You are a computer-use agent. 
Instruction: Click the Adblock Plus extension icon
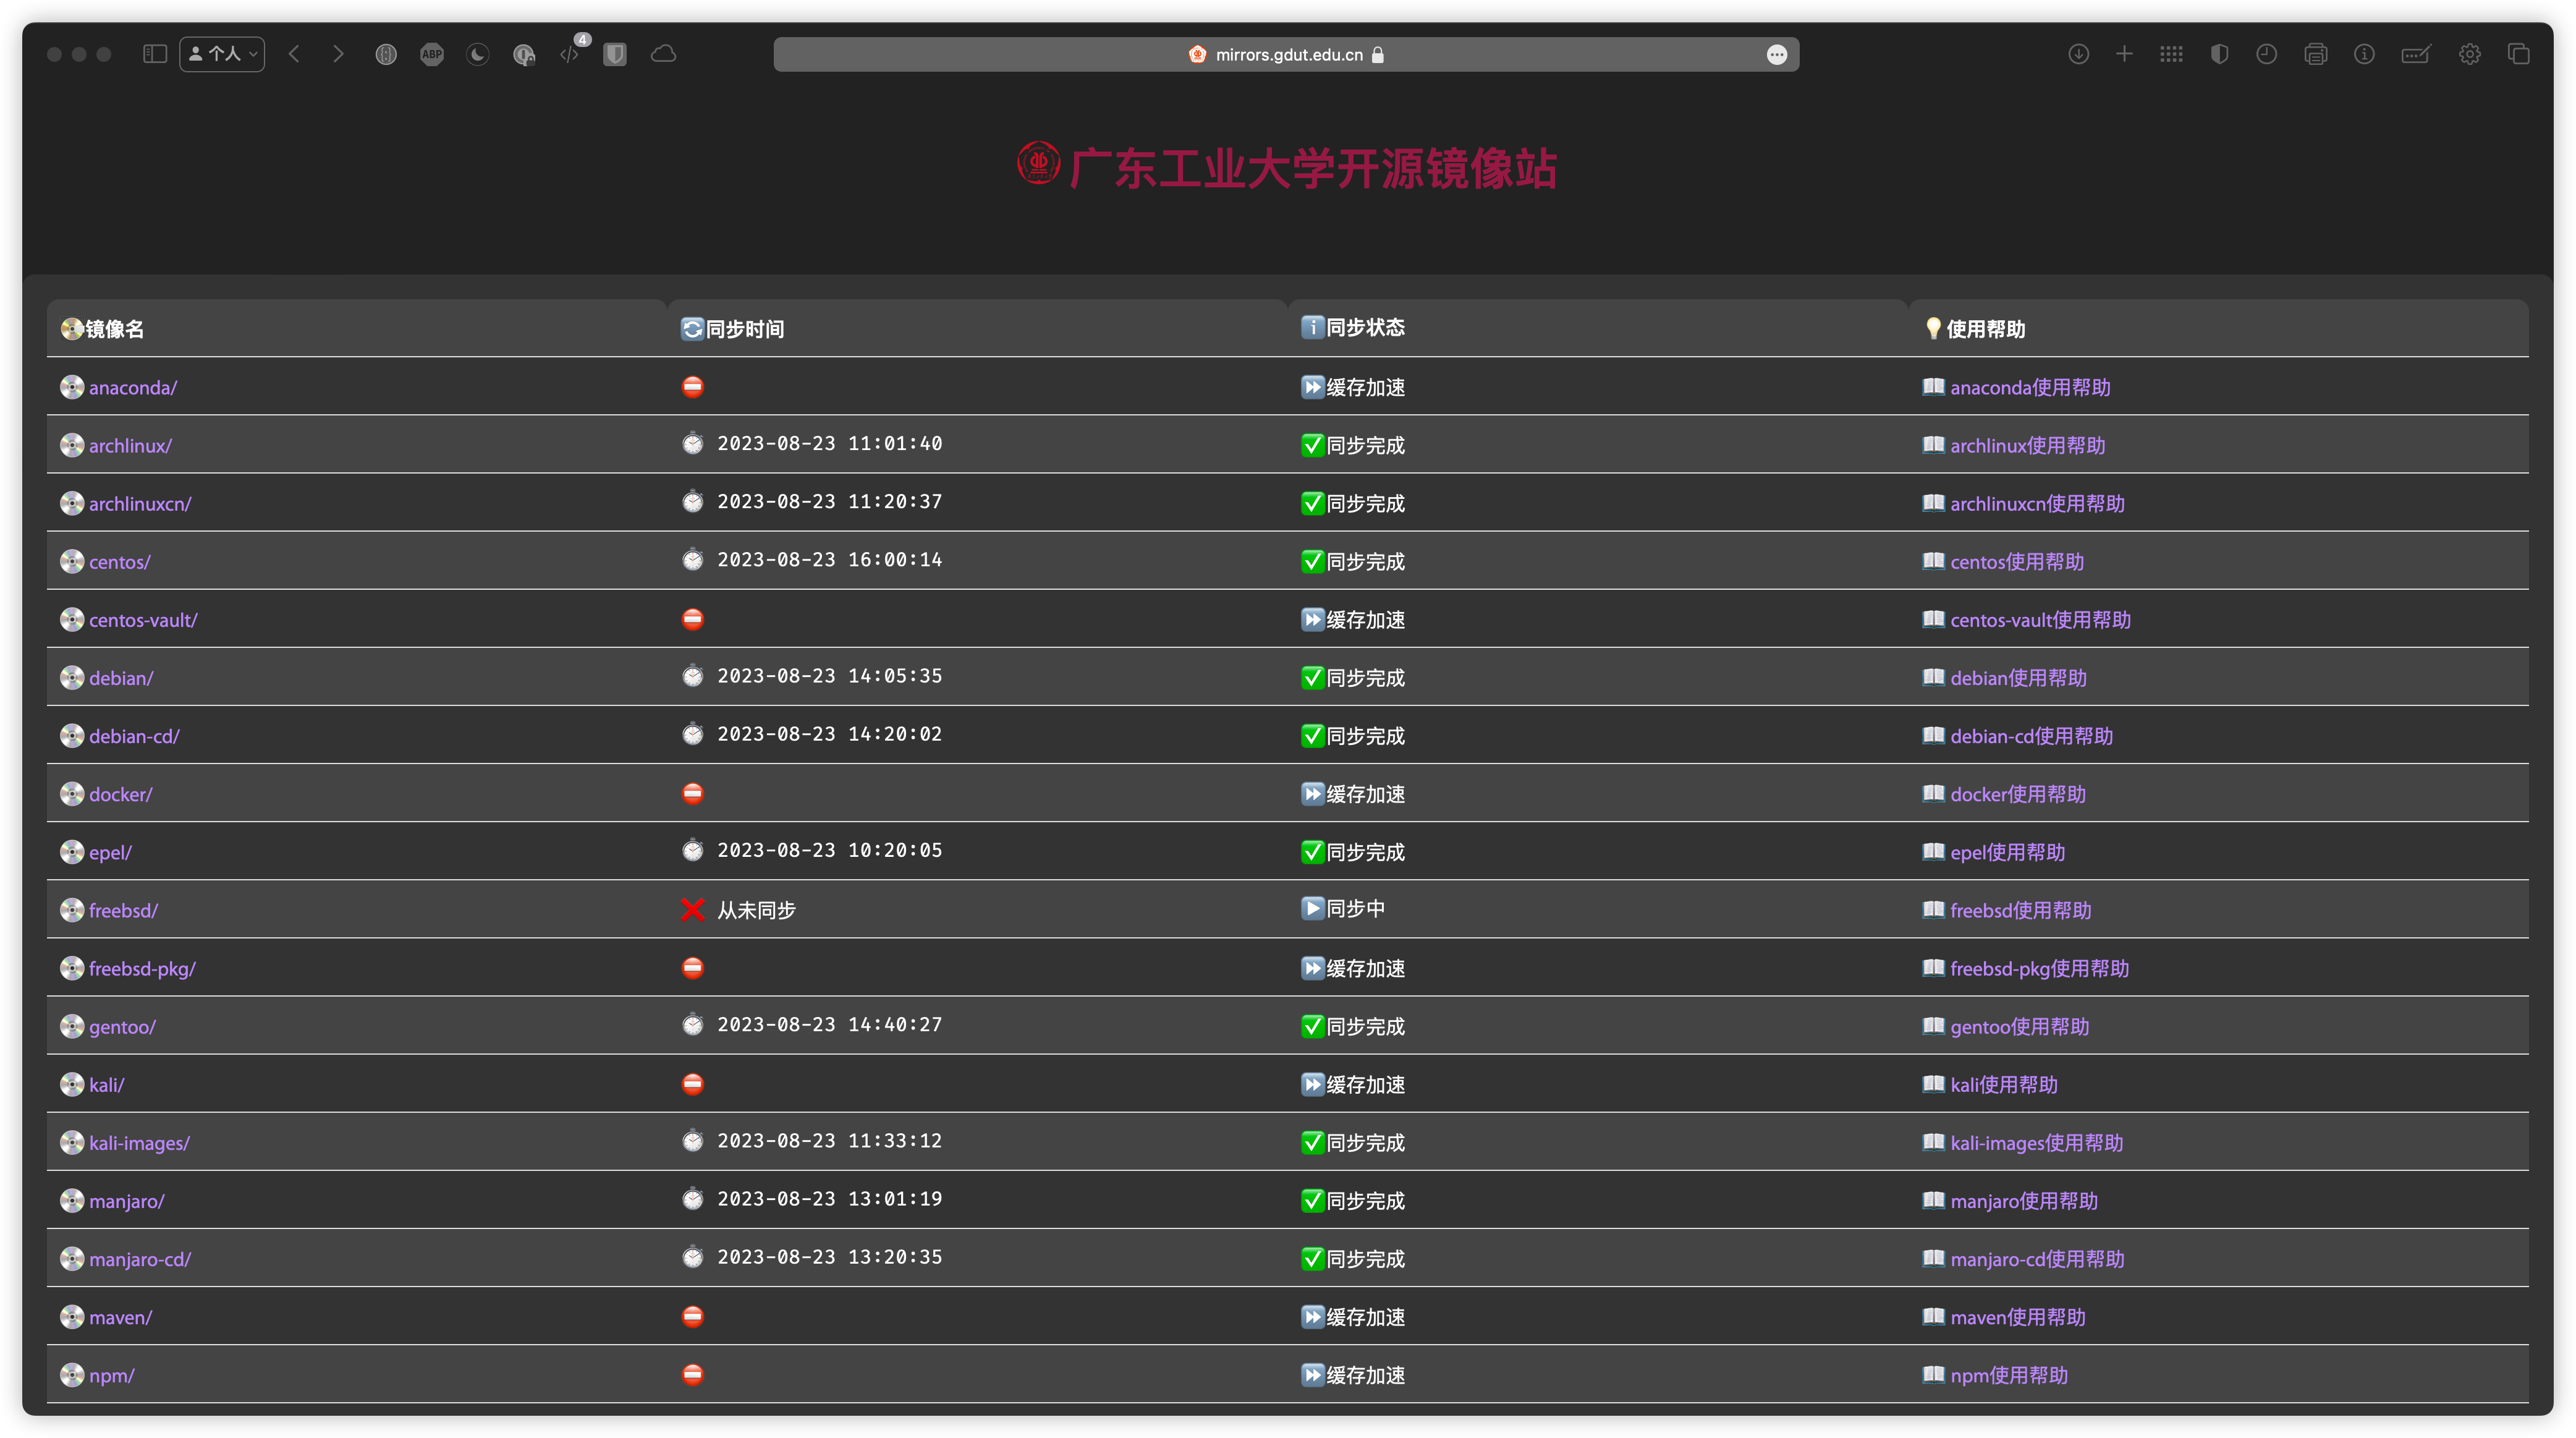click(x=432, y=54)
